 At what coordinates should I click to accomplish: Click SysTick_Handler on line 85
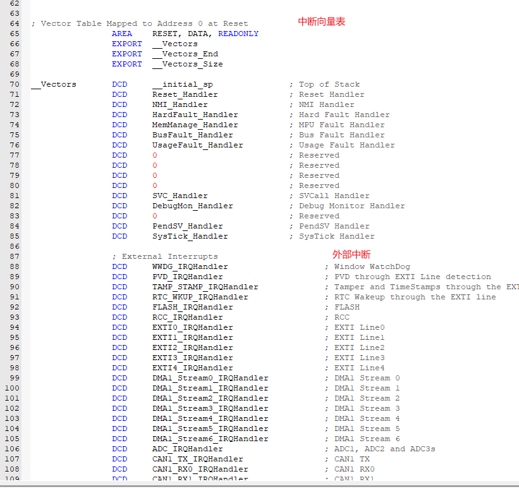190,236
